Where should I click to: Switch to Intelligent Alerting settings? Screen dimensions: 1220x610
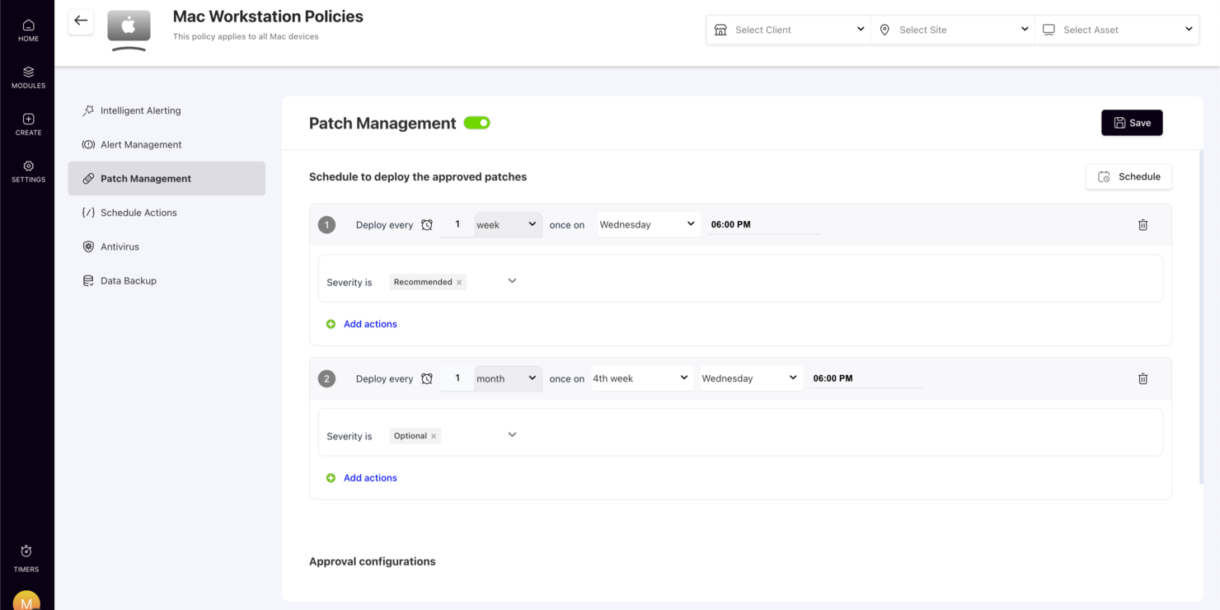[139, 110]
